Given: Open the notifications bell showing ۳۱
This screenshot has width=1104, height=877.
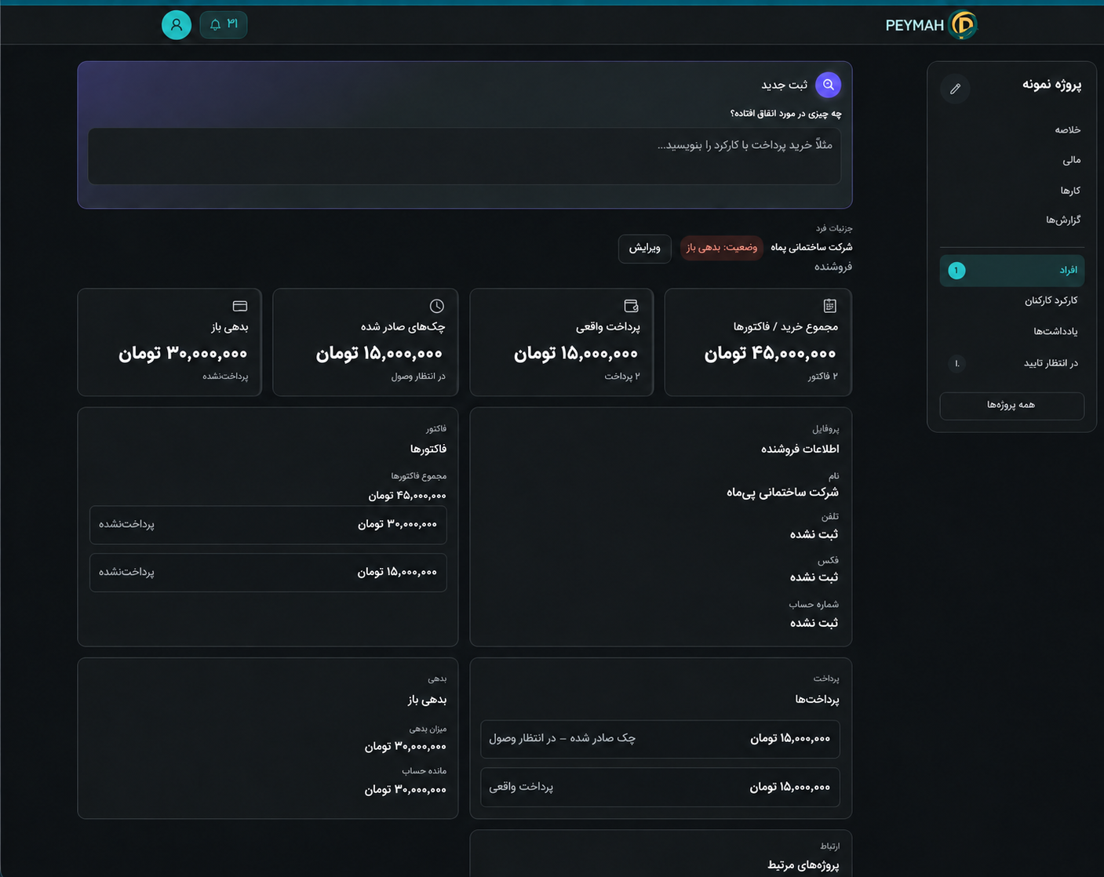Looking at the screenshot, I should click(x=224, y=24).
